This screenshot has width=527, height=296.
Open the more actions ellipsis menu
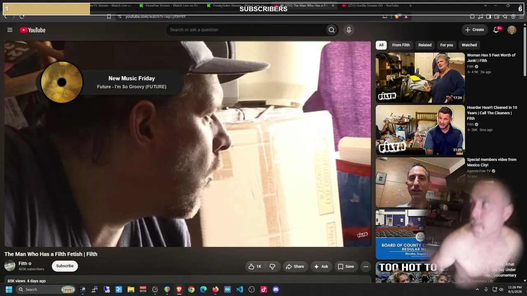tap(366, 266)
